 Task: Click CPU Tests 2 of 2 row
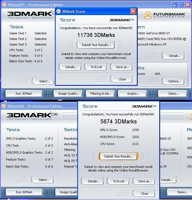[26, 50]
